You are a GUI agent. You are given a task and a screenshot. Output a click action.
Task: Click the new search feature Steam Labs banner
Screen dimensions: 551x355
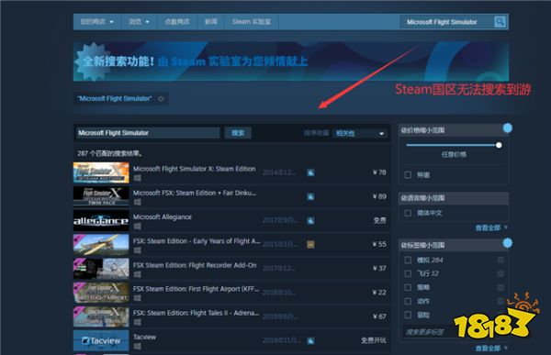point(291,61)
